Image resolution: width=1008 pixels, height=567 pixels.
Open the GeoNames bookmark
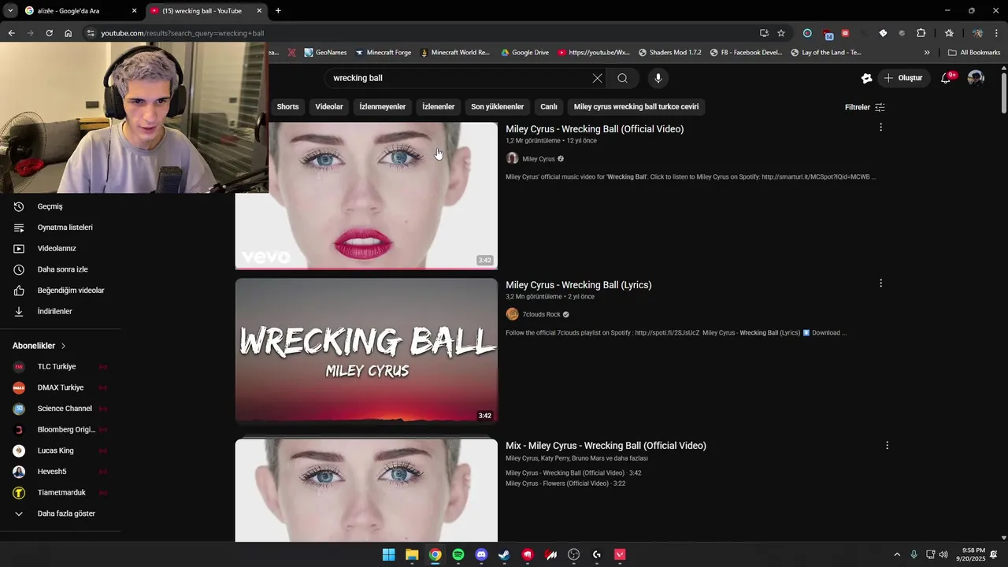pos(324,53)
